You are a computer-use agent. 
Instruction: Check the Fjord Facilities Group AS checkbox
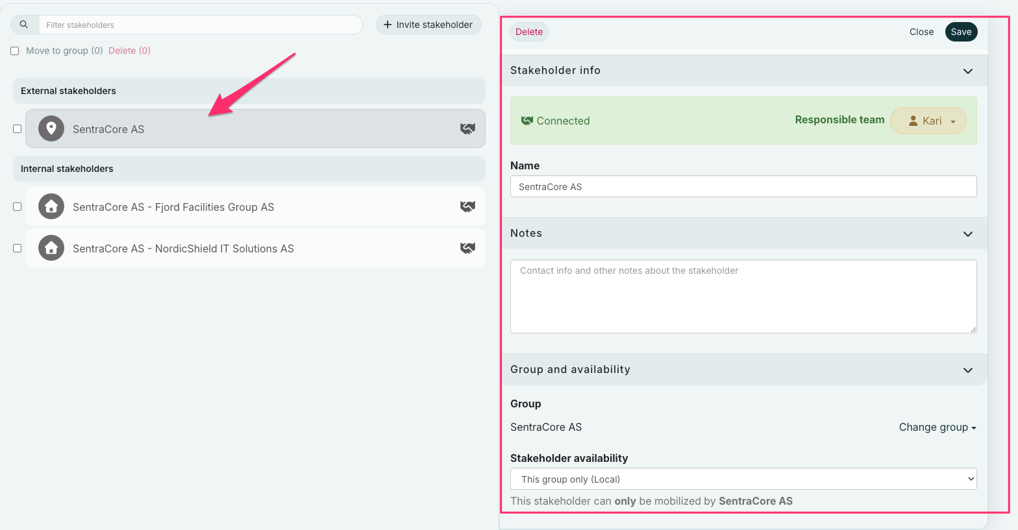click(18, 206)
